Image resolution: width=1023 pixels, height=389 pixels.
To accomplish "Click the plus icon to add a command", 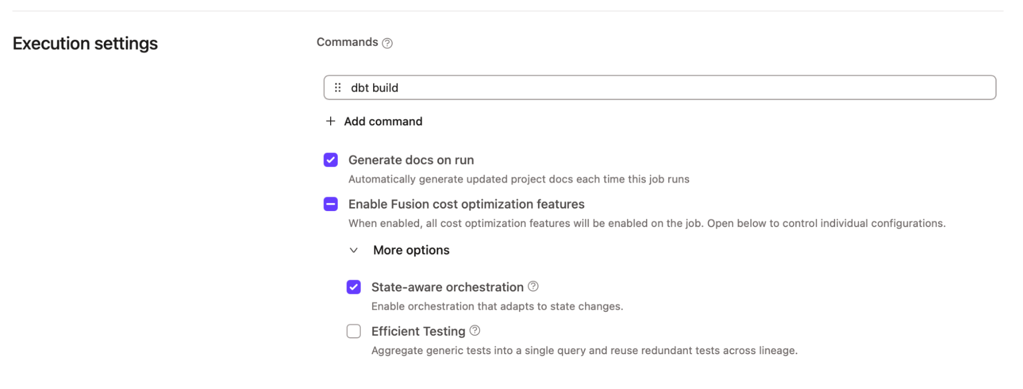I will point(330,121).
